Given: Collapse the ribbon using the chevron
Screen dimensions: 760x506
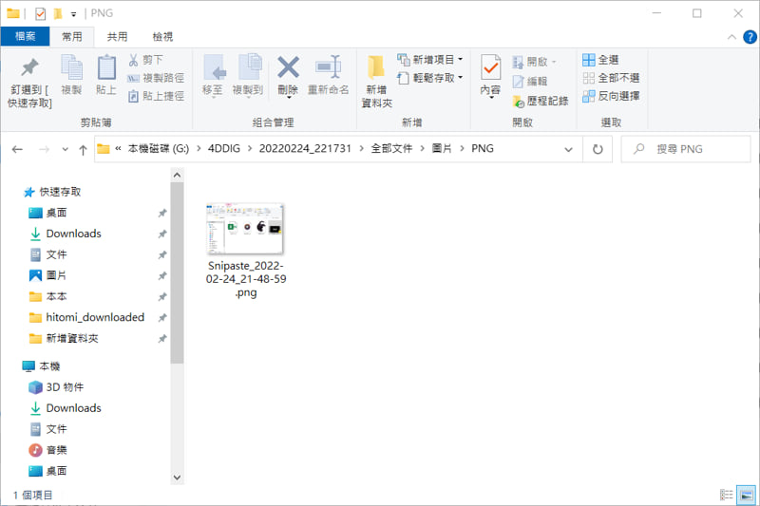Looking at the screenshot, I should point(731,37).
